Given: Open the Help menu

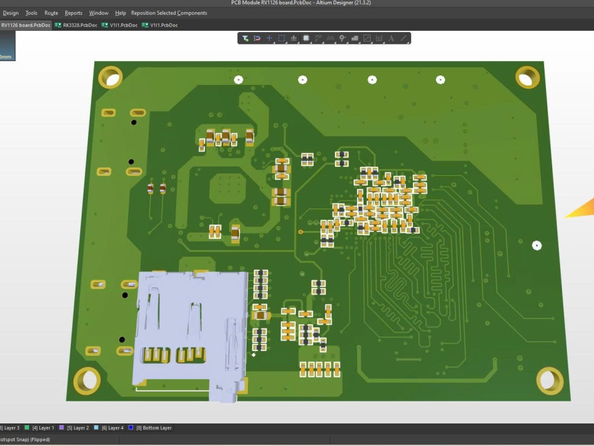Looking at the screenshot, I should pyautogui.click(x=121, y=13).
